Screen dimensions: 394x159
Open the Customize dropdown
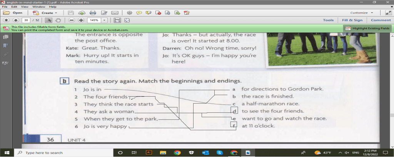click(x=362, y=13)
